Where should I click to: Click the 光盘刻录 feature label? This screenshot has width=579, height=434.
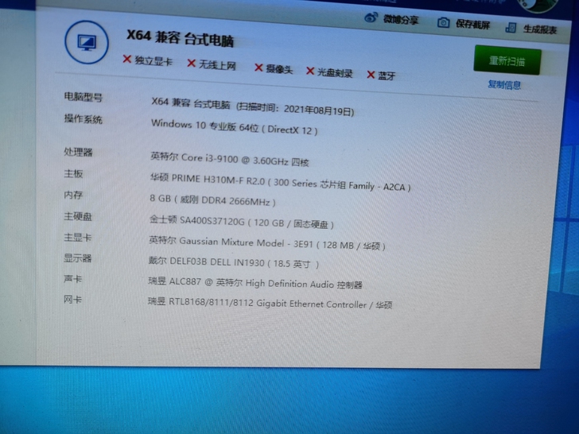[335, 72]
